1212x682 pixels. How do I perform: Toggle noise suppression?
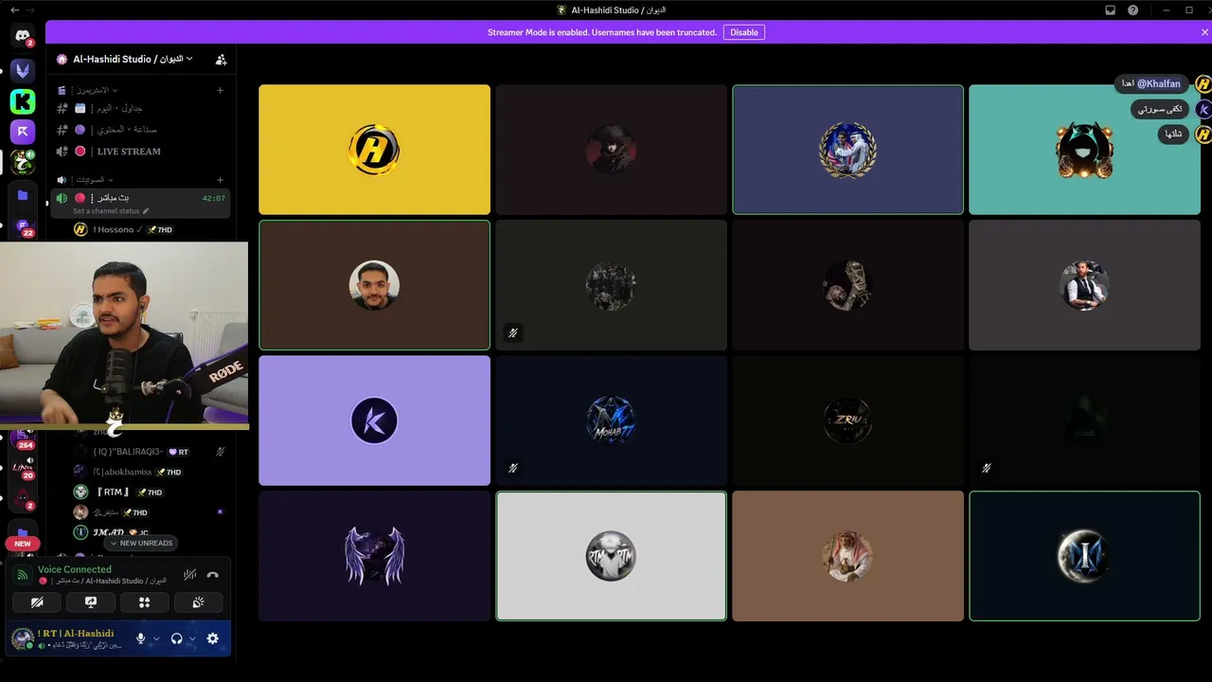(x=189, y=574)
